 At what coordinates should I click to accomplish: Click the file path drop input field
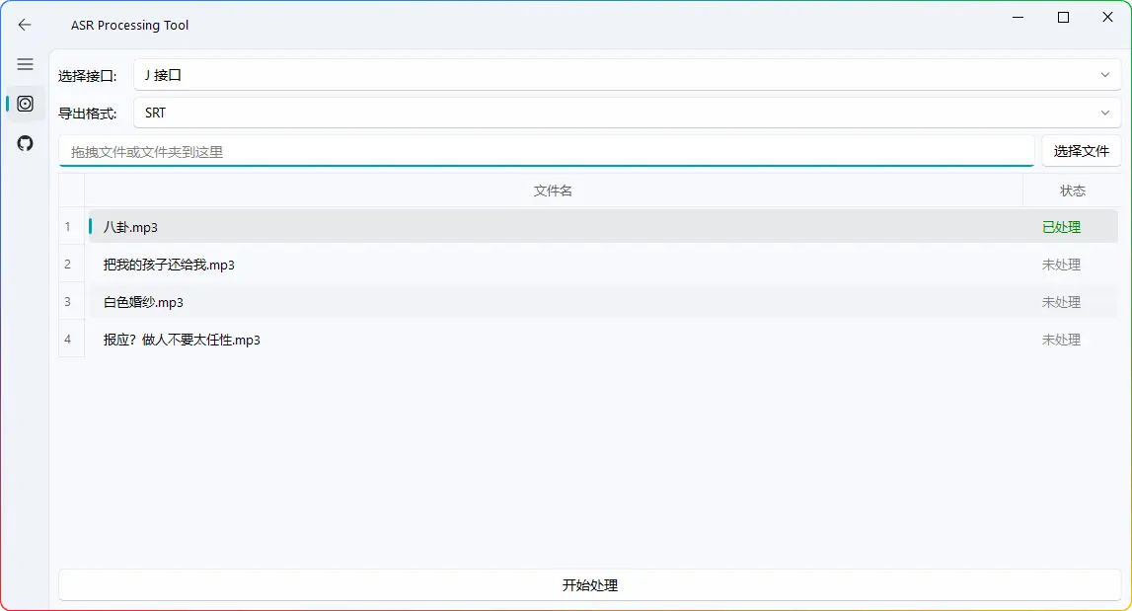(546, 152)
